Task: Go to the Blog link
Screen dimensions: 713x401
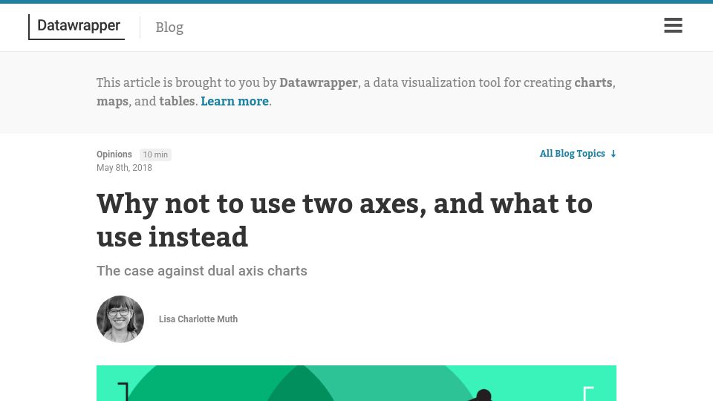Action: (169, 27)
